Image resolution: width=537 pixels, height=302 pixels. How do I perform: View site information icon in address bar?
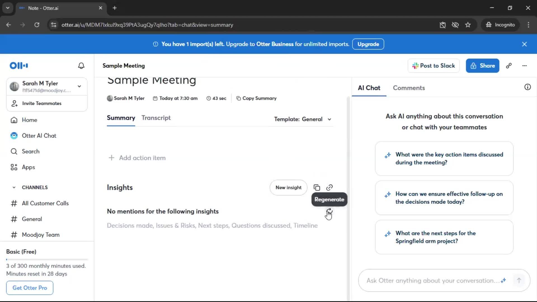pos(54,25)
